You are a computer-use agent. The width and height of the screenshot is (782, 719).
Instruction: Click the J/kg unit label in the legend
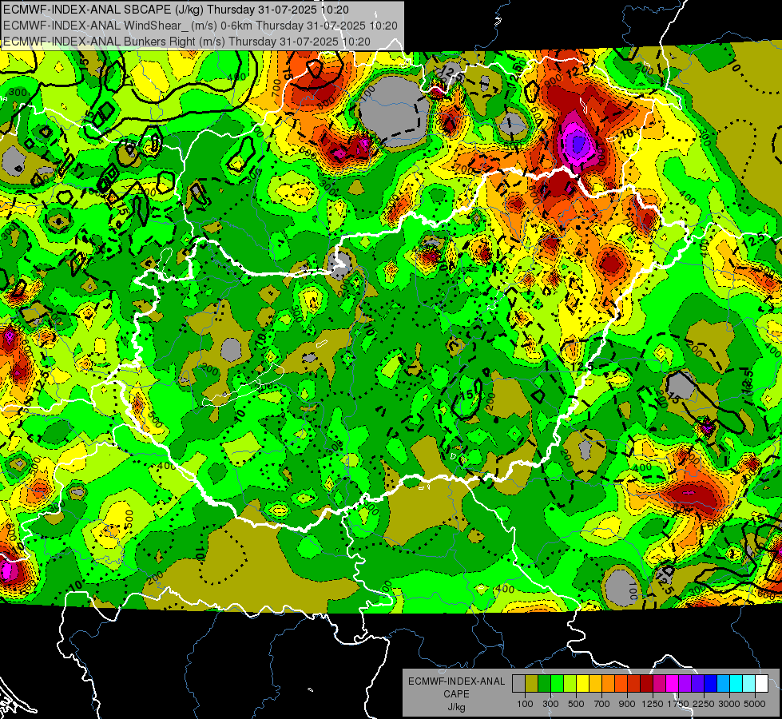click(456, 707)
